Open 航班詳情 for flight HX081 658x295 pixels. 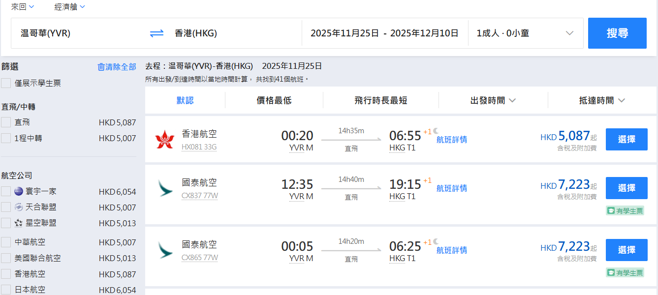pyautogui.click(x=451, y=140)
